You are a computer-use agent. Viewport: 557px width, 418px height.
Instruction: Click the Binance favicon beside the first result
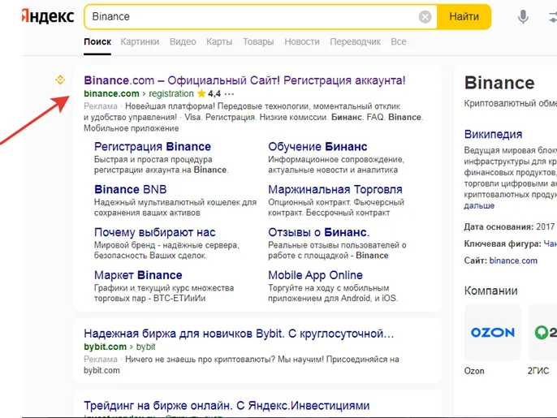pos(59,80)
